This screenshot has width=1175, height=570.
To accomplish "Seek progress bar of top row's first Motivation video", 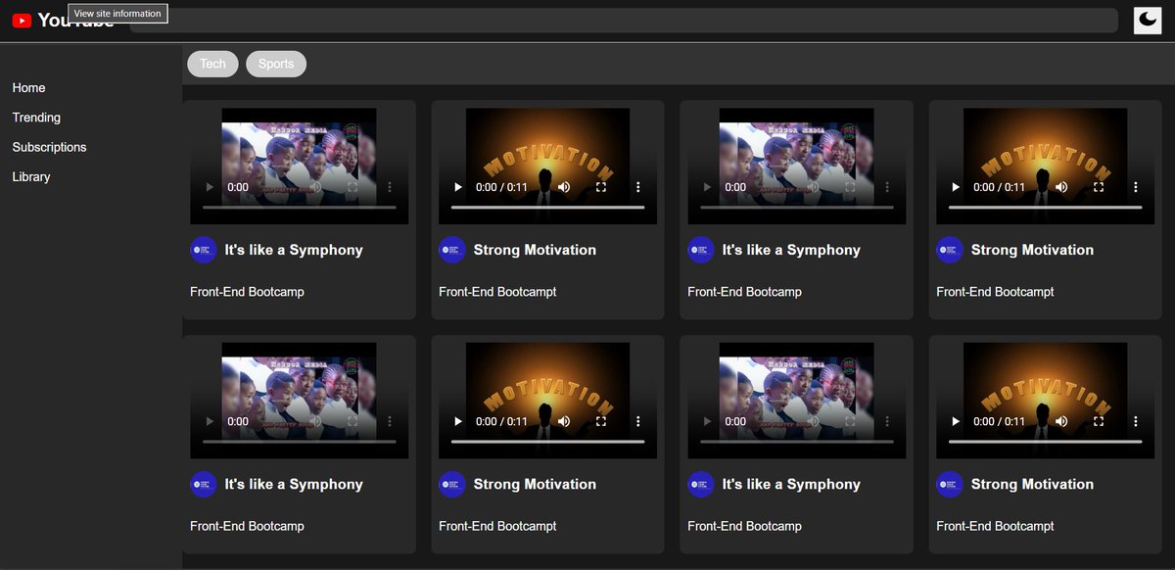I will pos(548,208).
